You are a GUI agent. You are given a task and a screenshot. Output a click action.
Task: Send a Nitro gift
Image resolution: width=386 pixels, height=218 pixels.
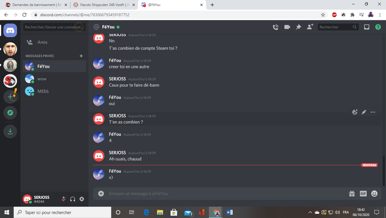(x=352, y=194)
